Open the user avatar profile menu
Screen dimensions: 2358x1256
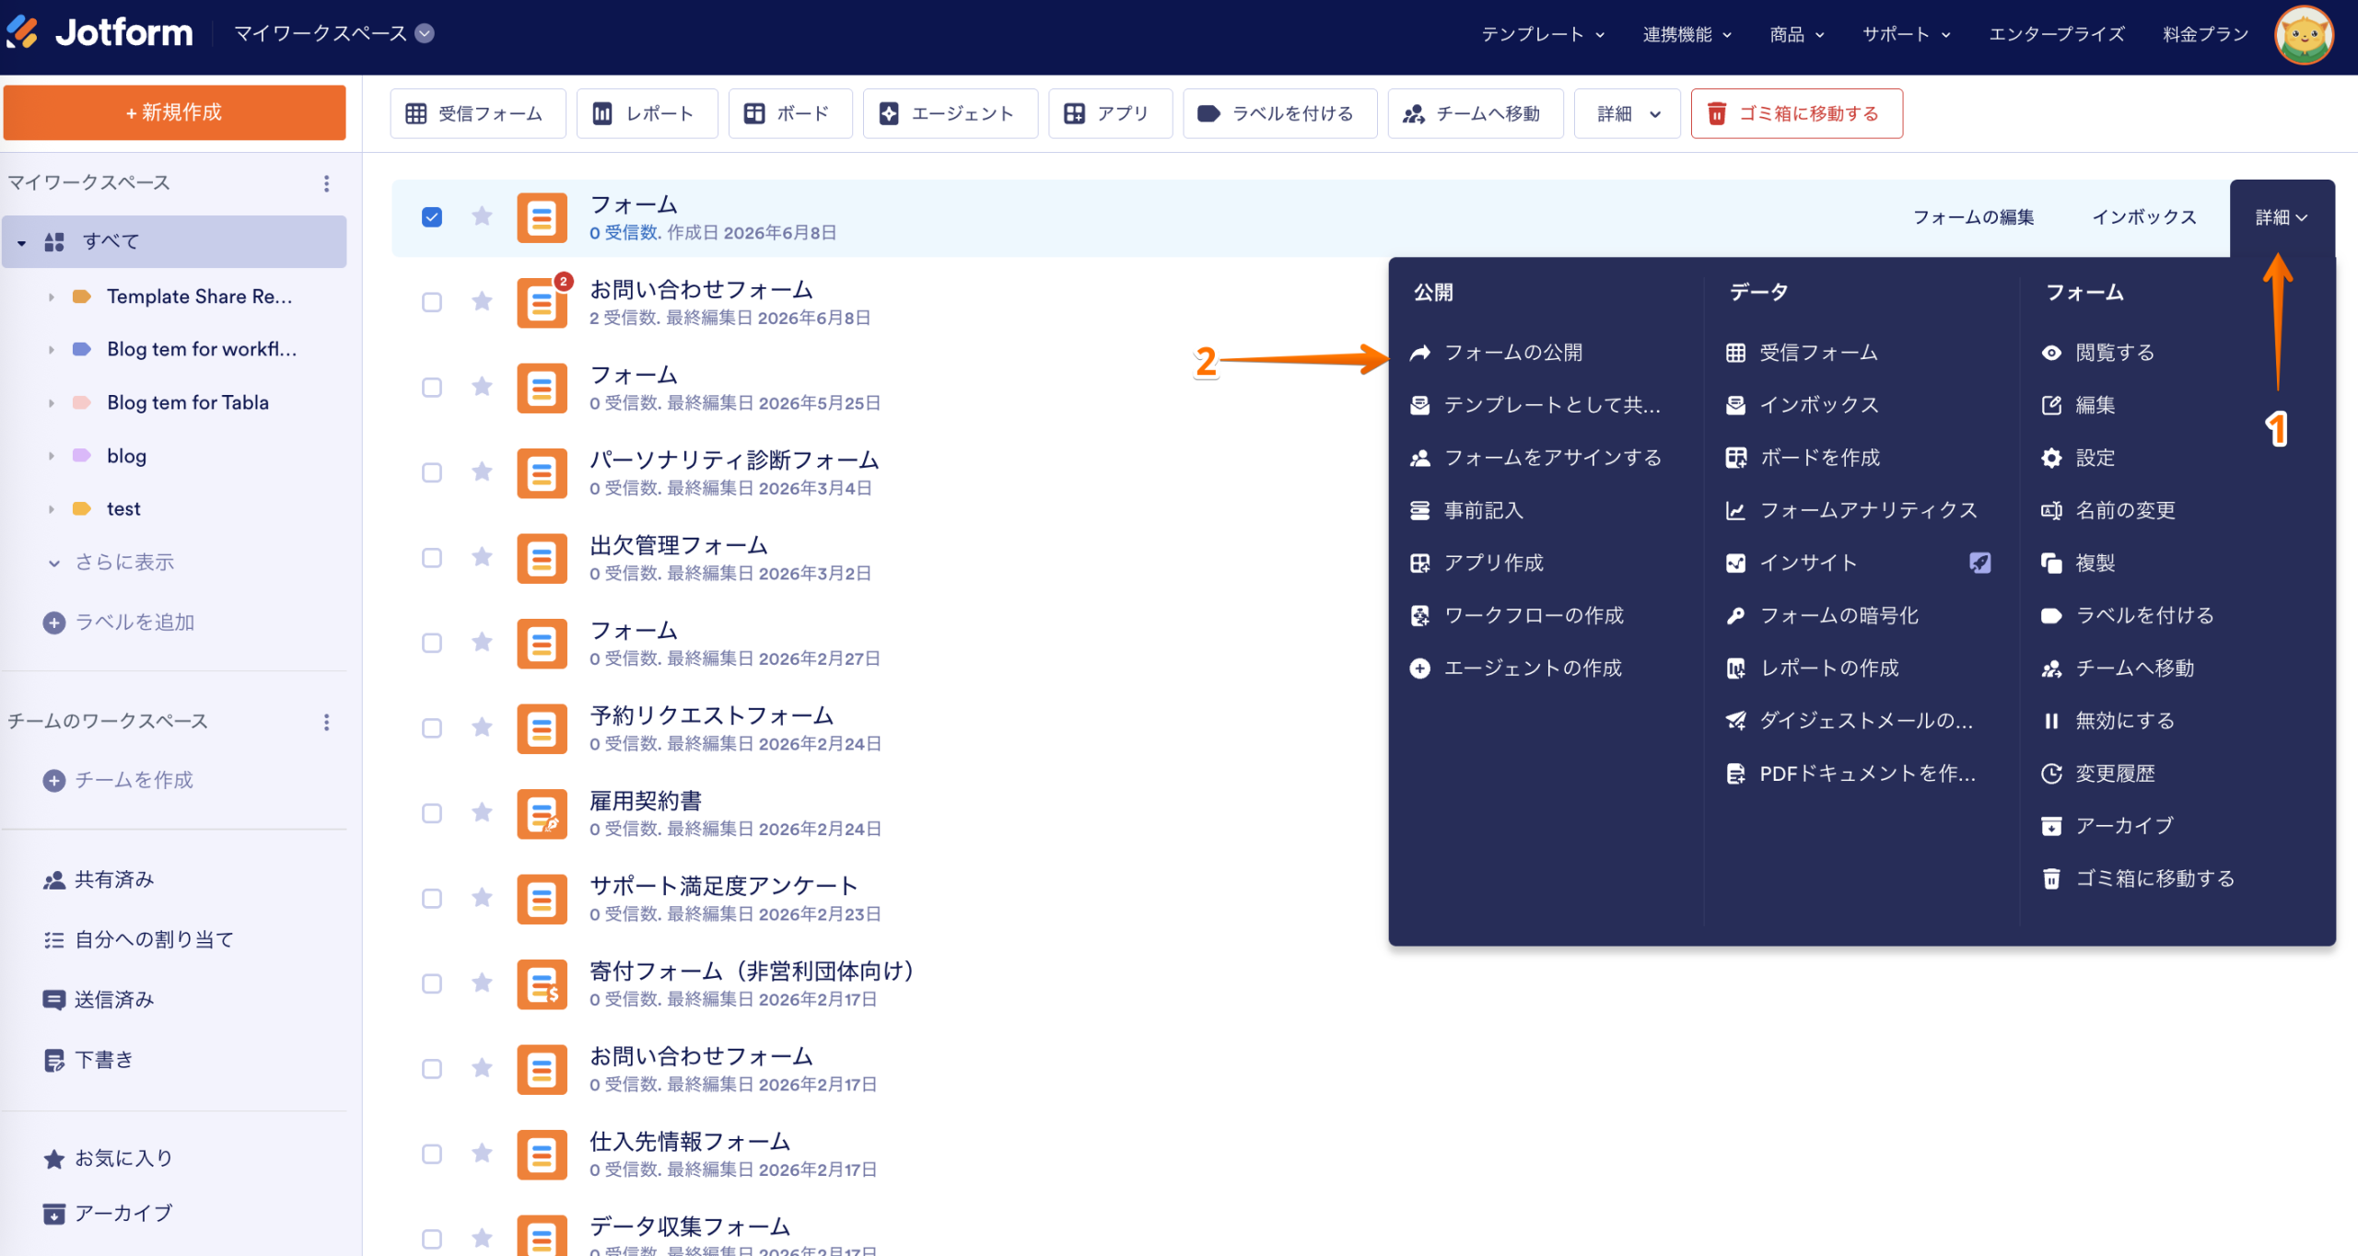coord(2304,35)
